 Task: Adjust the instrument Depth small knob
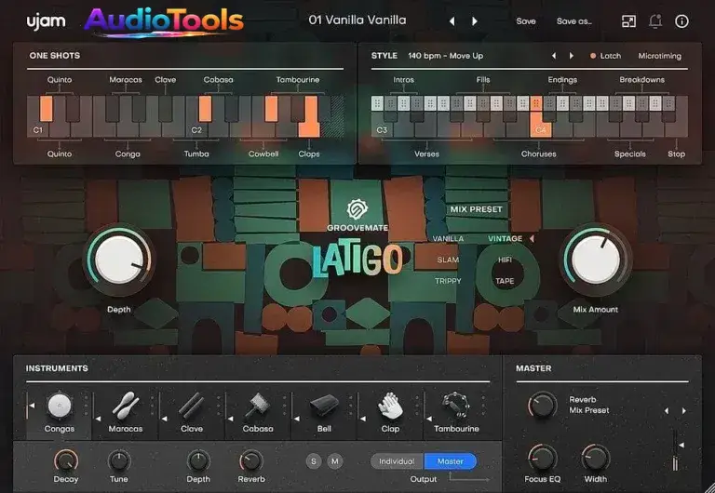pos(198,461)
